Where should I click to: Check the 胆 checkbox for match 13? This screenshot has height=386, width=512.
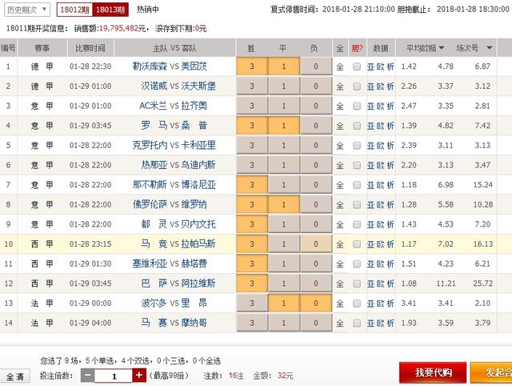click(357, 304)
